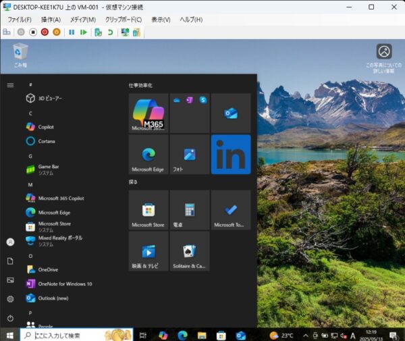The width and height of the screenshot is (405, 341).
Task: Open the folder tile with OneDrive, OneNote, Skype
Action: [x=190, y=113]
